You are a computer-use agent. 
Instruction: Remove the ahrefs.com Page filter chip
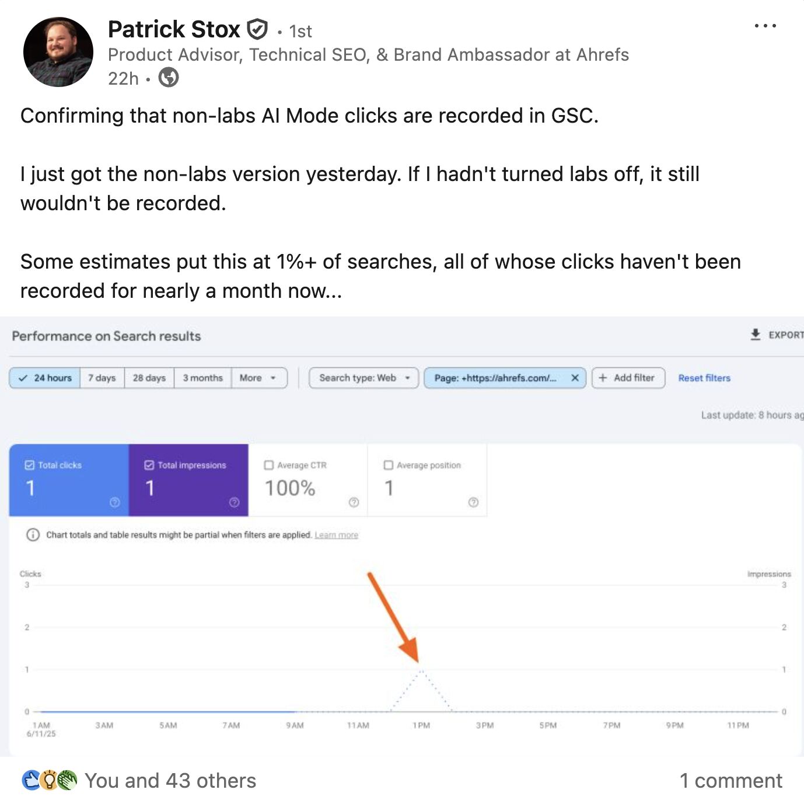point(575,378)
